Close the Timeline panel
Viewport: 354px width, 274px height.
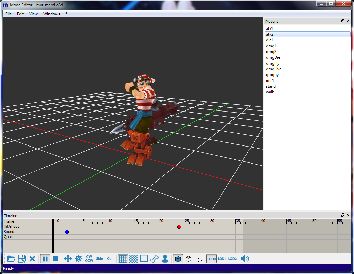[348, 215]
